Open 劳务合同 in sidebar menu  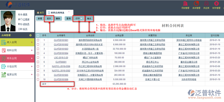coord(17,58)
